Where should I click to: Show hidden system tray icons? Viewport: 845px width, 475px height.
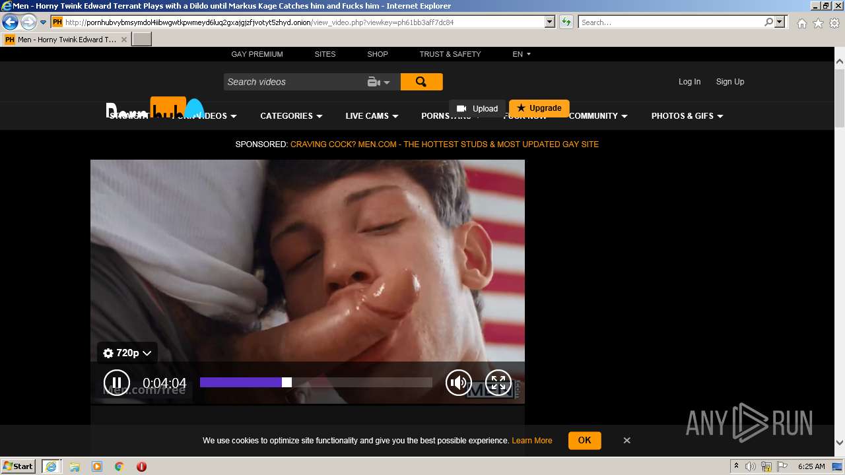tap(737, 466)
